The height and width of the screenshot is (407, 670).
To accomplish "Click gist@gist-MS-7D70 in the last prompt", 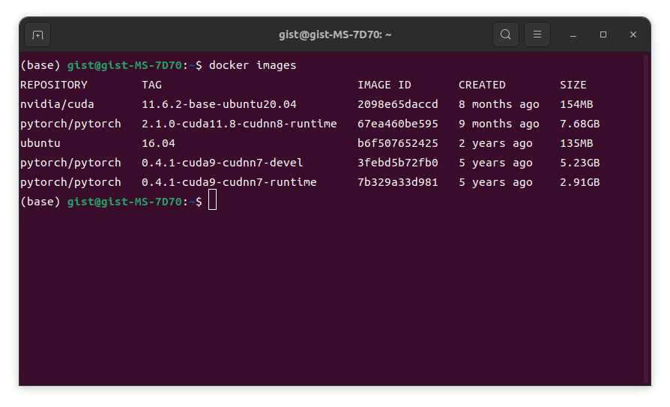I will pos(124,202).
